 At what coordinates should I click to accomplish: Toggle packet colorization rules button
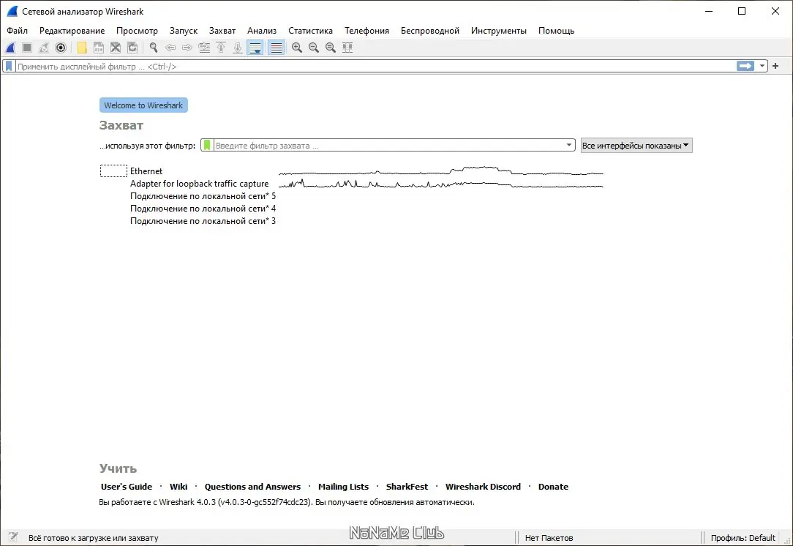tap(276, 48)
